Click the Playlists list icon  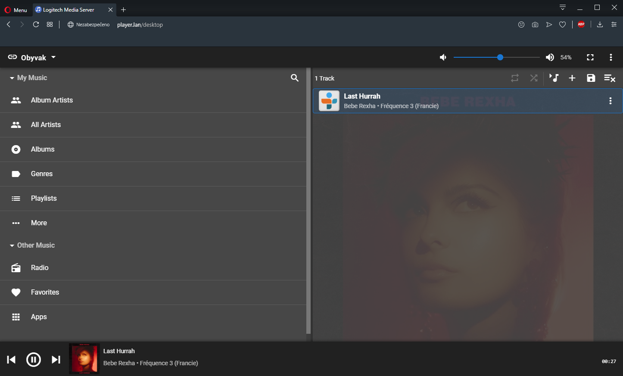(16, 199)
